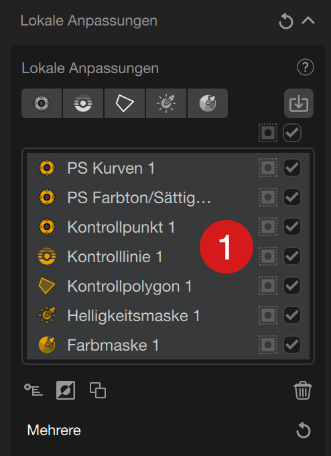Show mask for Kontrollpolygon 1
The height and width of the screenshot is (456, 331).
268,286
